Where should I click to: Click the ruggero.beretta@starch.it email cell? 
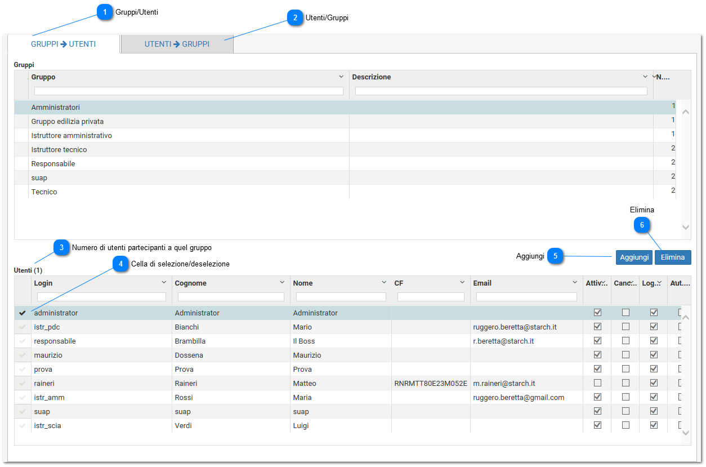pyautogui.click(x=526, y=327)
